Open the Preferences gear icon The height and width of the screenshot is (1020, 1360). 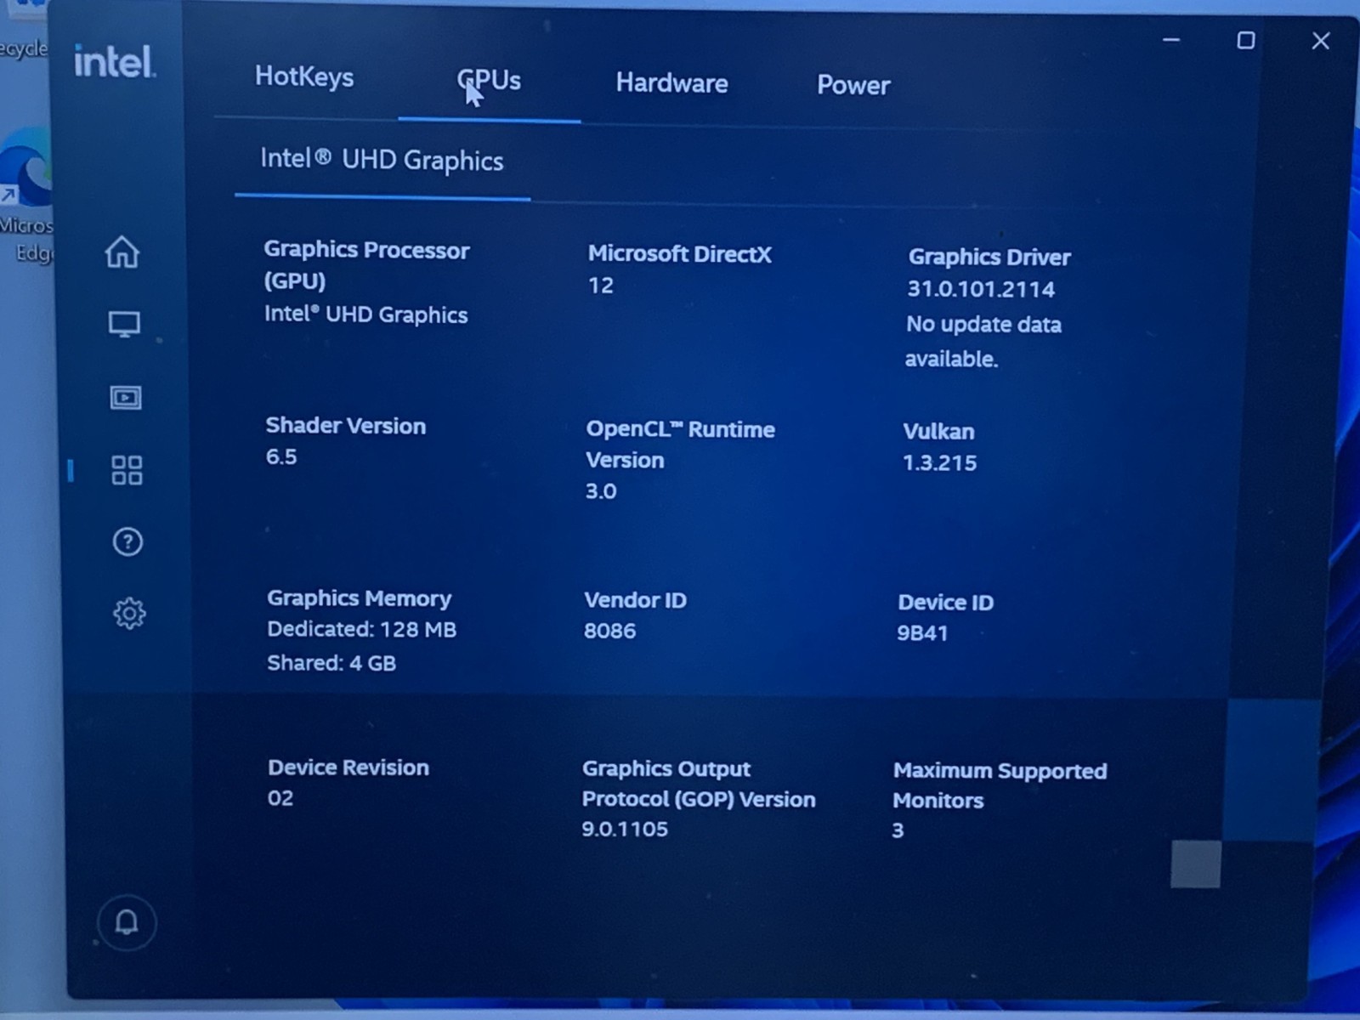[x=129, y=613]
